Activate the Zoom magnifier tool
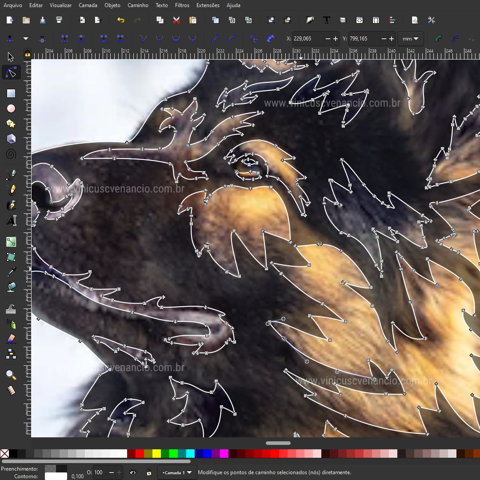Viewport: 480px width, 480px height. pos(11,375)
